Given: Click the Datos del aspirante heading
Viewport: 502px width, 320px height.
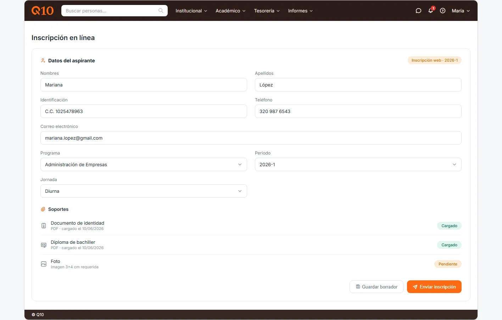Looking at the screenshot, I should [x=72, y=61].
